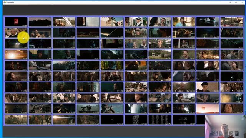Select the black beret soldier on pale background

pos(208,87)
